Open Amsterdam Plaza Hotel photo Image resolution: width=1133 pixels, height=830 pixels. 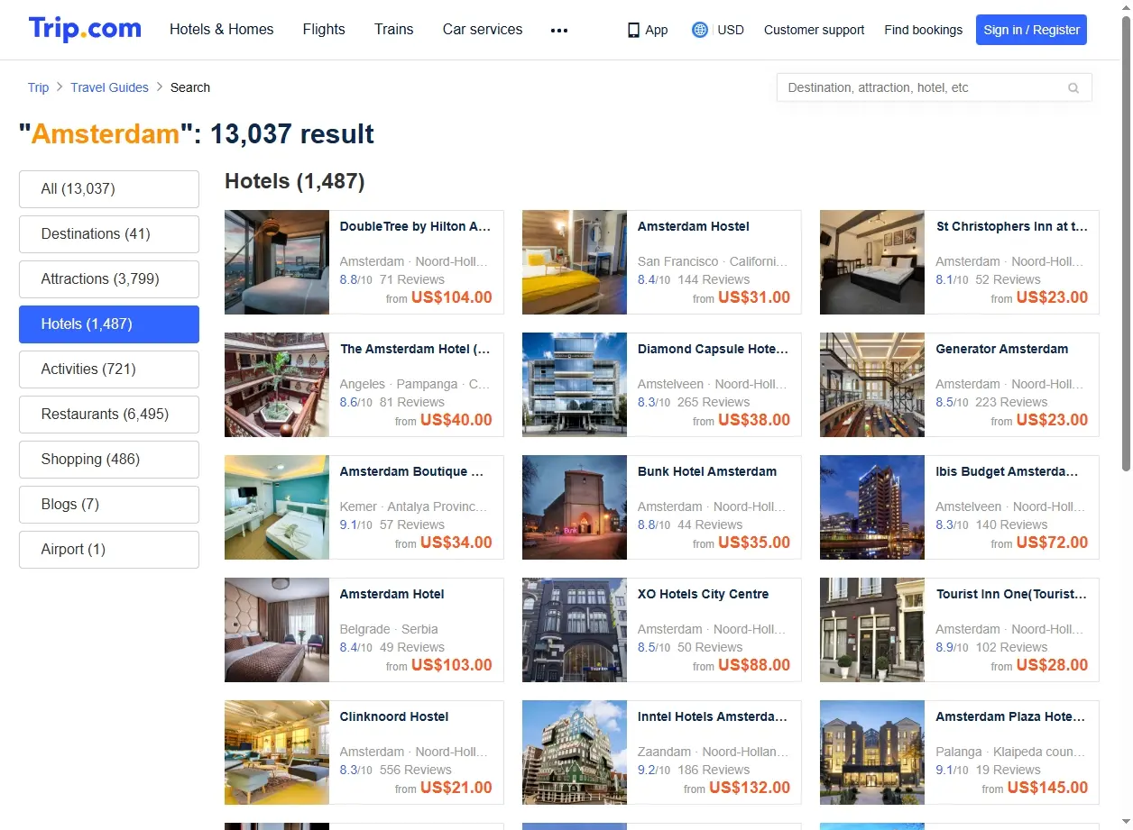(x=872, y=752)
